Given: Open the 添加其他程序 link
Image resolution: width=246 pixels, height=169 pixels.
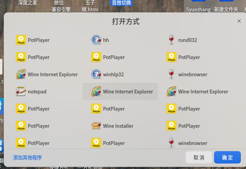Looking at the screenshot, I should pyautogui.click(x=27, y=157).
